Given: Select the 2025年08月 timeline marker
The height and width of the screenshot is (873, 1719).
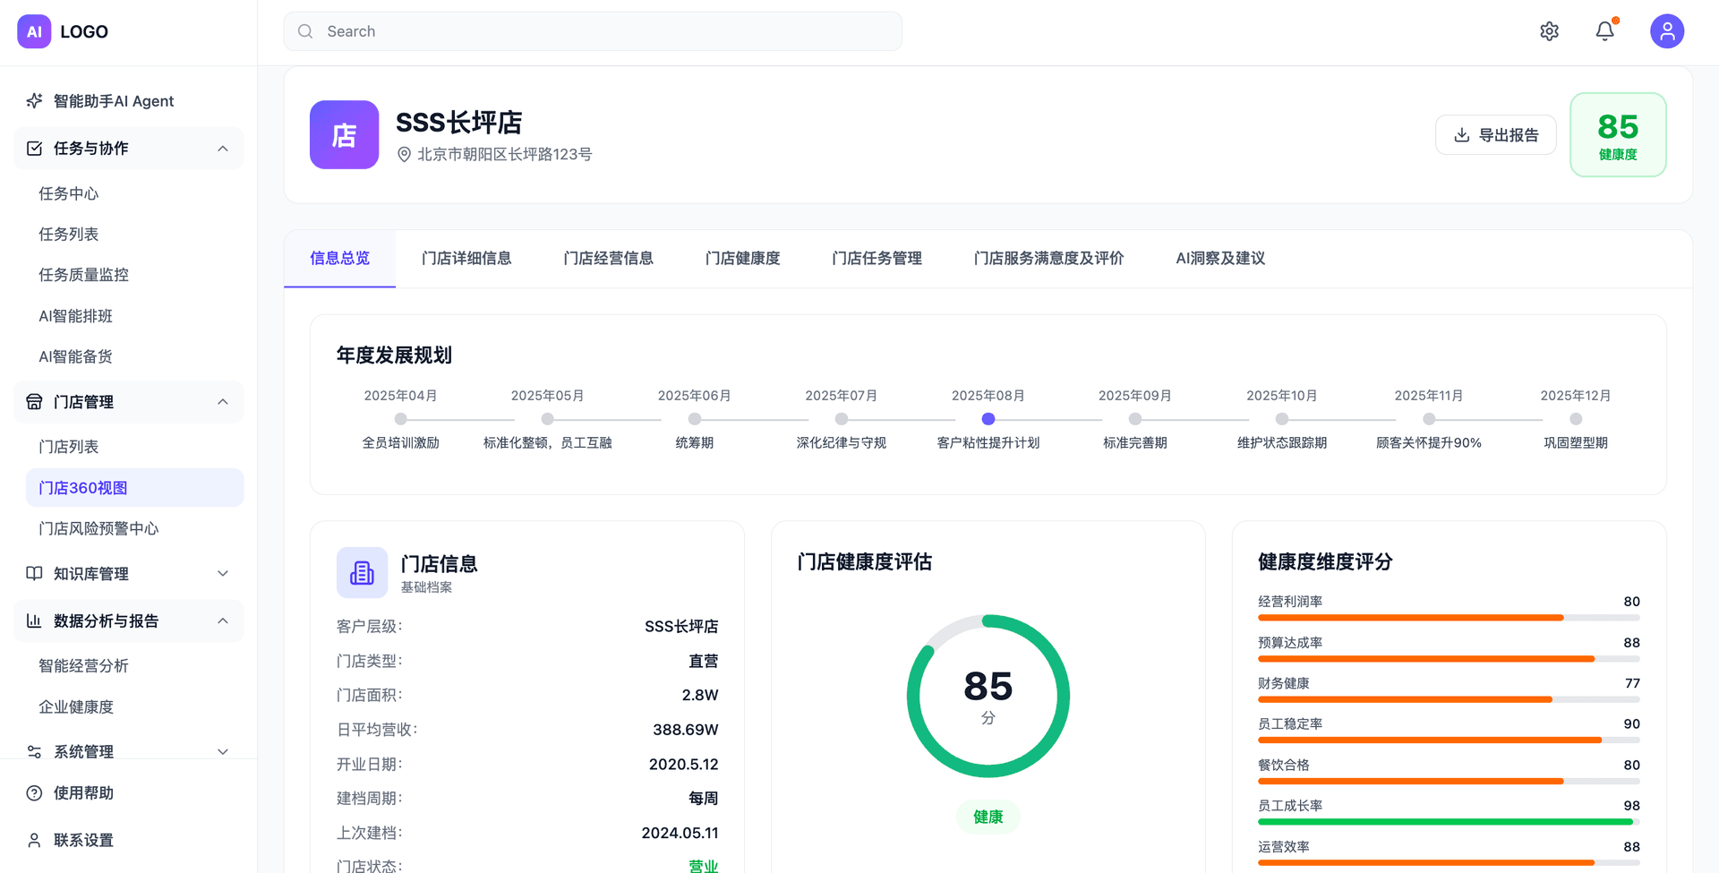Looking at the screenshot, I should (988, 418).
